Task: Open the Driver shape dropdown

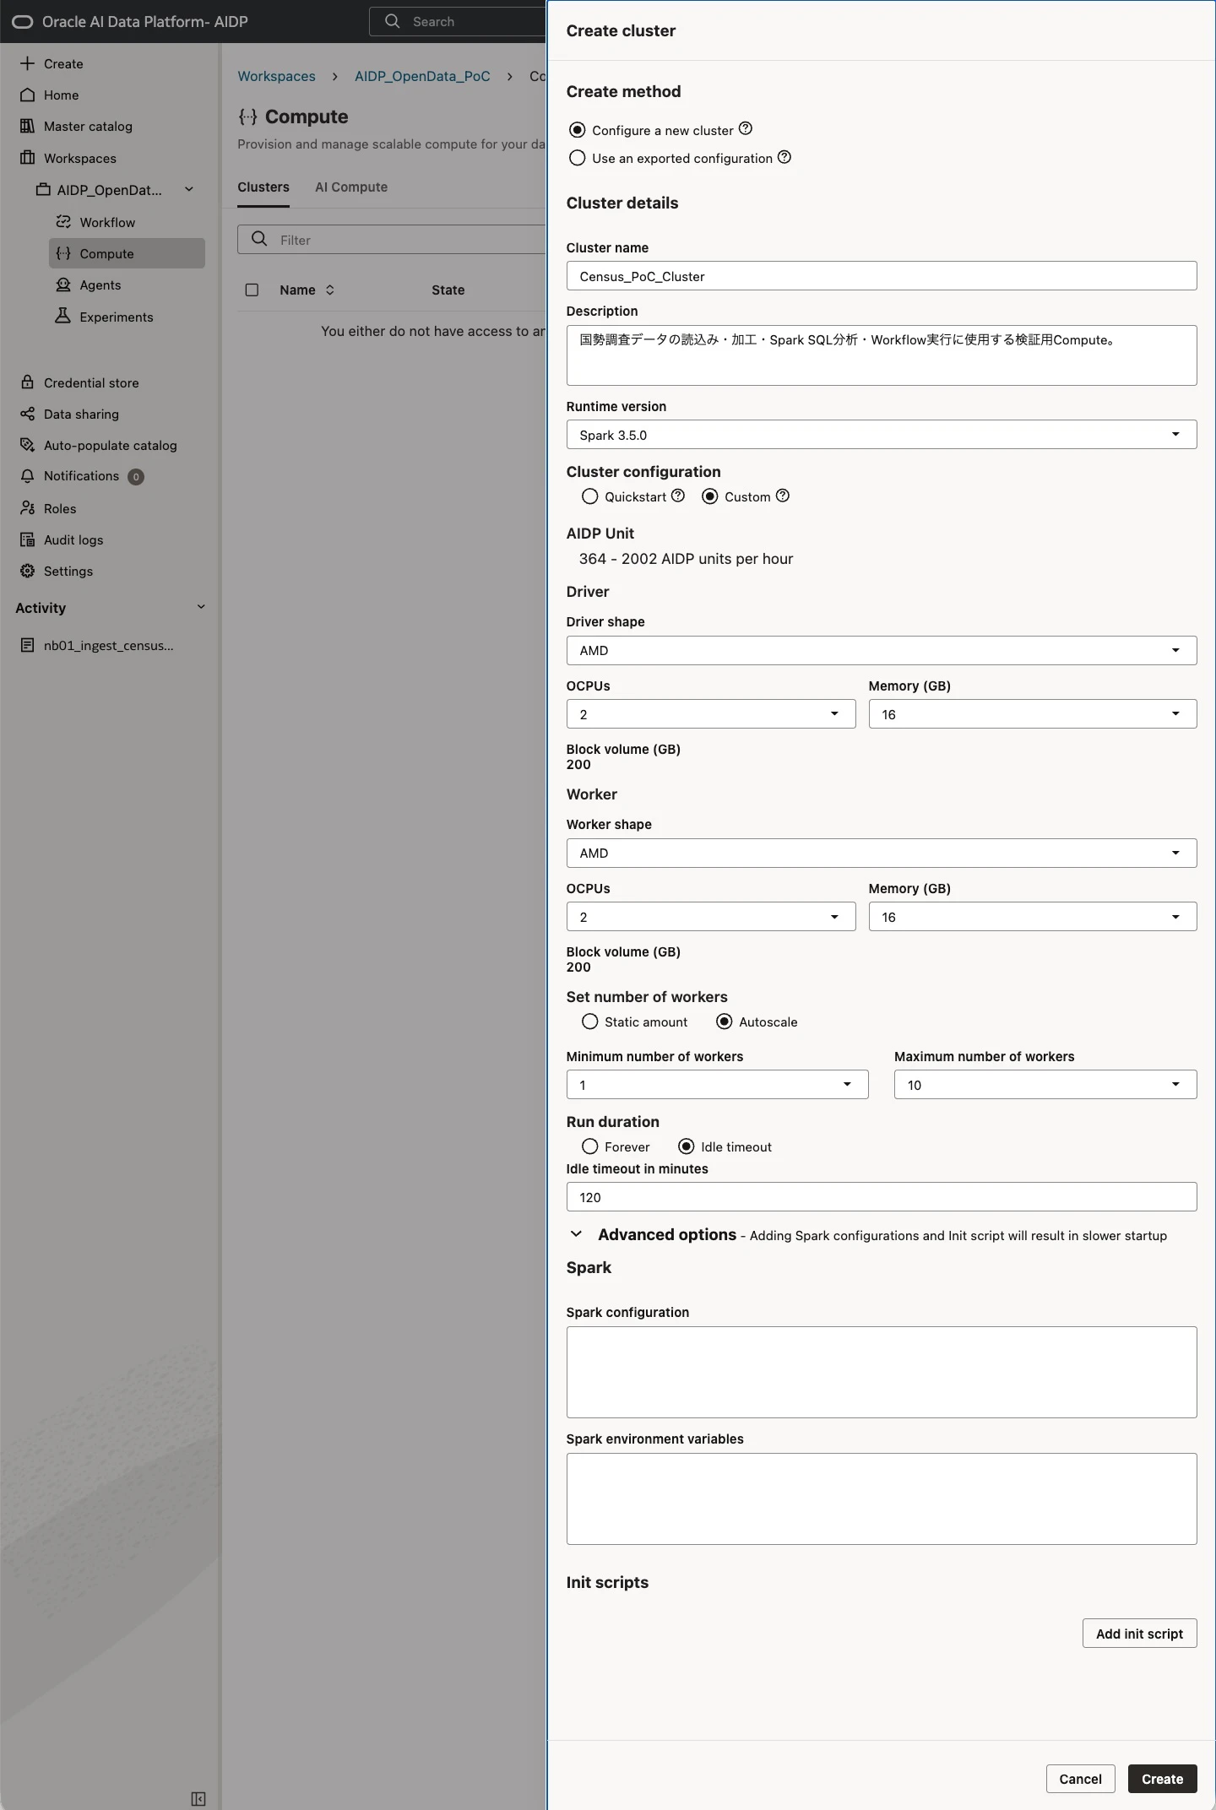Action: [x=882, y=650]
